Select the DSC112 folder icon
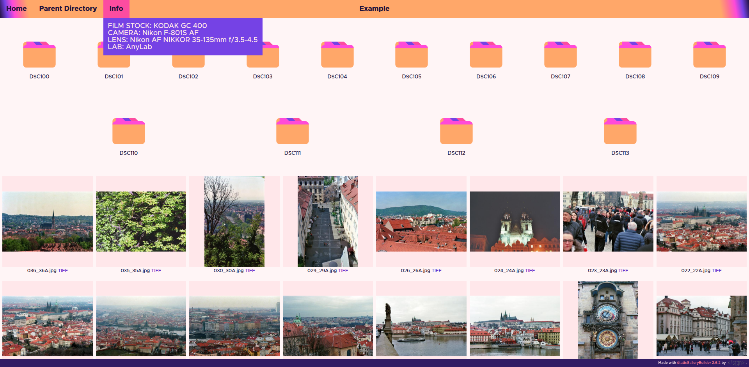The image size is (749, 367). 456,131
